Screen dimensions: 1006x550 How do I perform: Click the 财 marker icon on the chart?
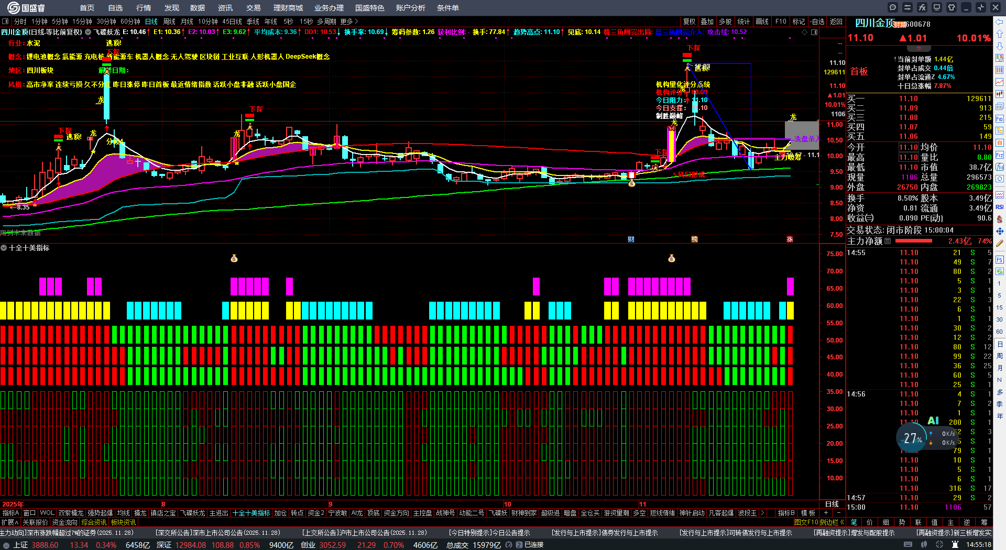631,239
